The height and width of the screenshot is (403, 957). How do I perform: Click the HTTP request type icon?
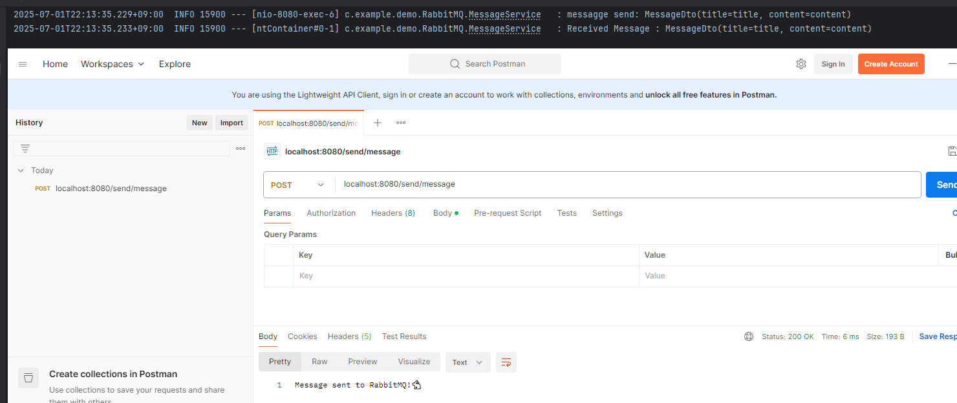272,152
